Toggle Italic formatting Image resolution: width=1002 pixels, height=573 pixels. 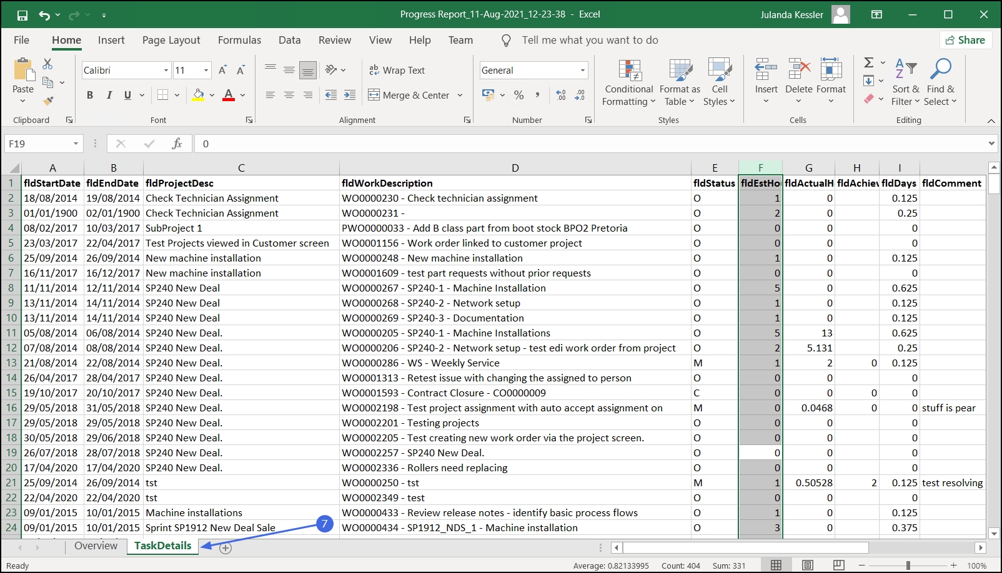[109, 95]
